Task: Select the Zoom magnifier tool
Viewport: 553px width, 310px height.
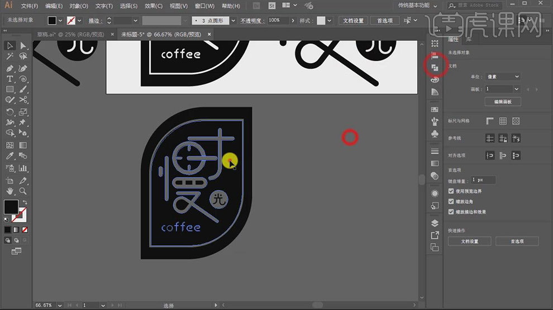Action: click(x=23, y=191)
